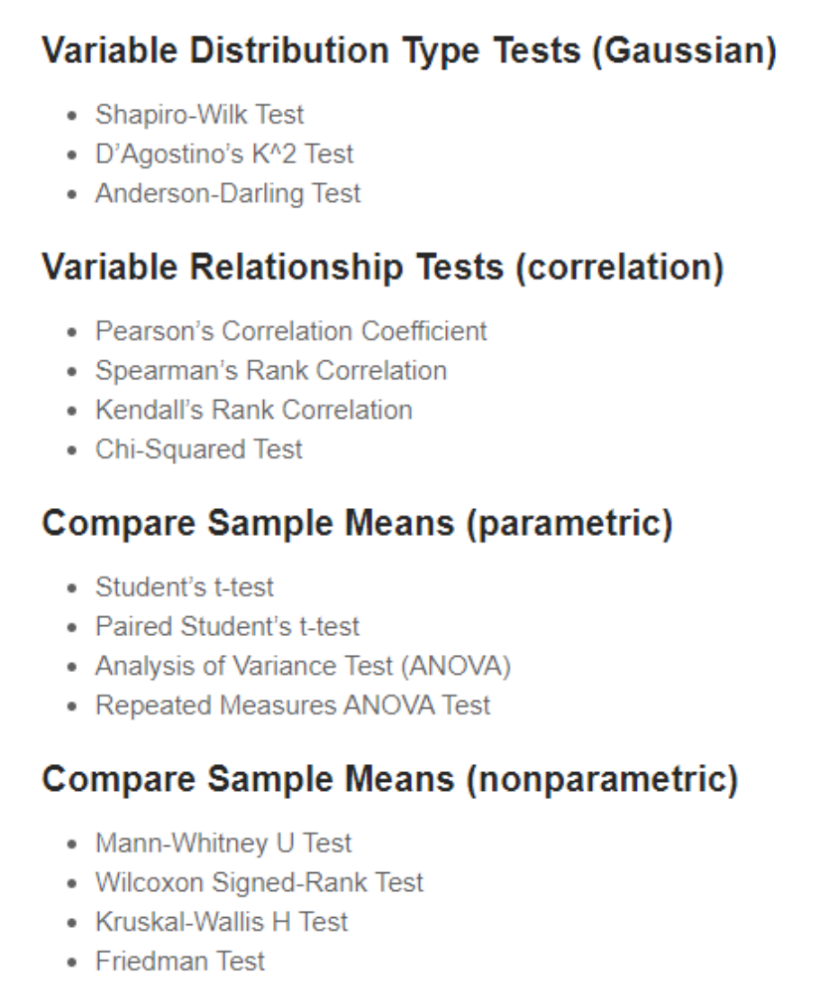Click the Variable Relationship Tests heading
The height and width of the screenshot is (1000, 820).
pyautogui.click(x=383, y=268)
